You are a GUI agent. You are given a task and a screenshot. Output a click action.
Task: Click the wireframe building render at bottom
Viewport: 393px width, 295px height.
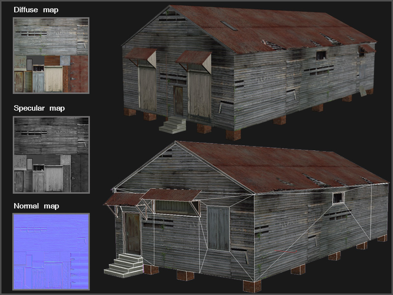pyautogui.click(x=246, y=217)
